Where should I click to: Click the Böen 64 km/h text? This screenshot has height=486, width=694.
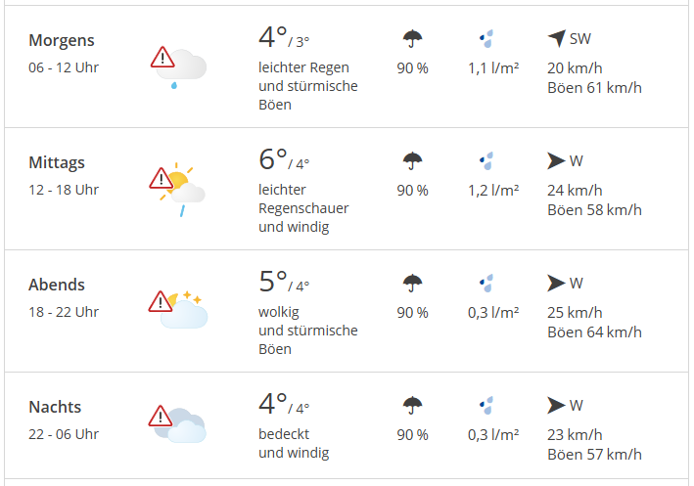pyautogui.click(x=594, y=331)
